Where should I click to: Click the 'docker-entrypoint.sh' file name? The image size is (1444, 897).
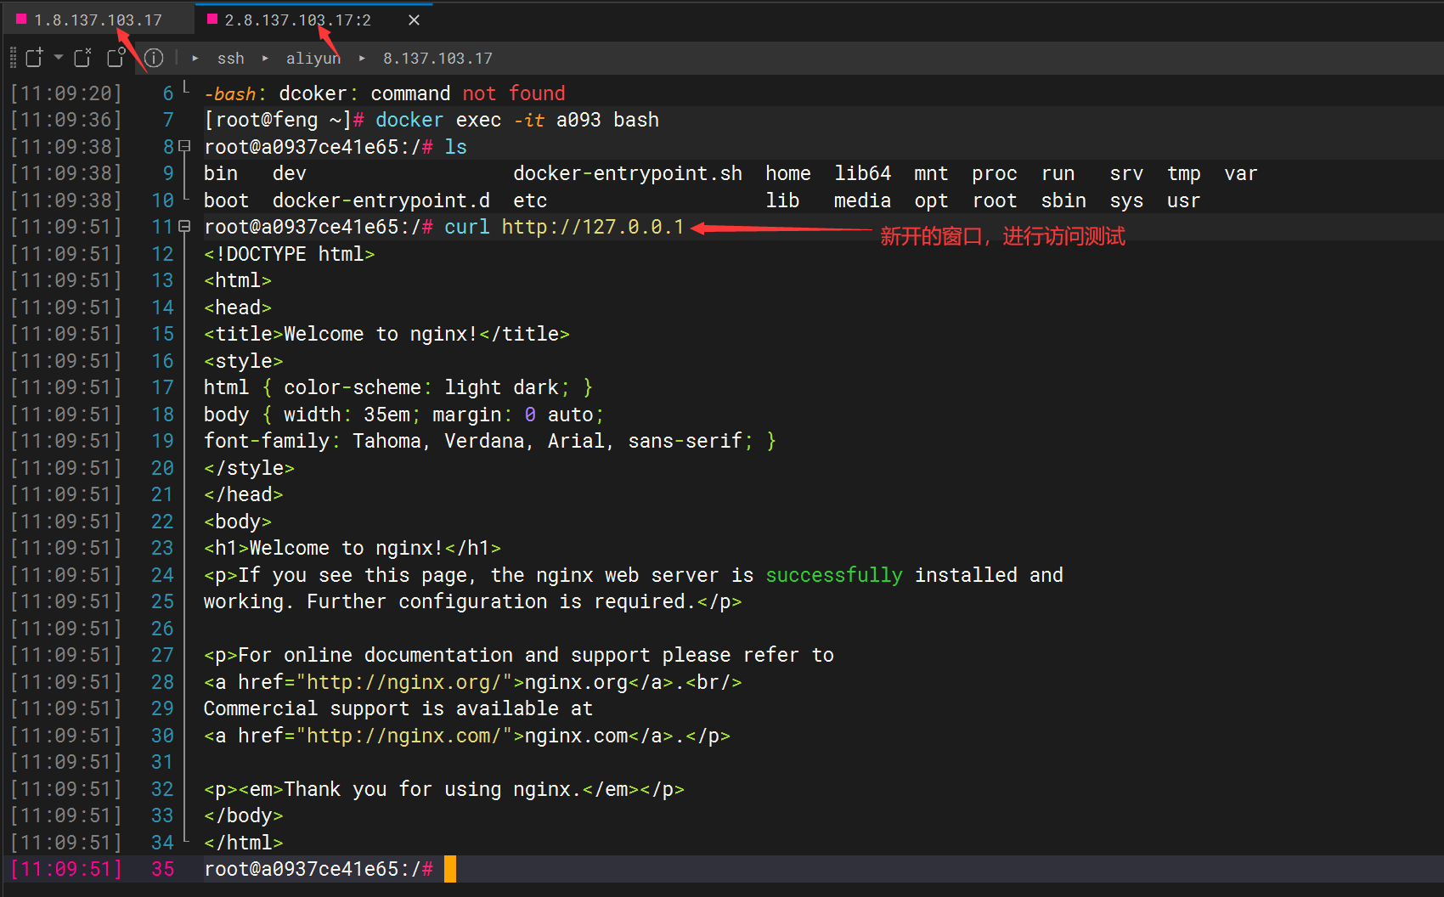pyautogui.click(x=628, y=173)
